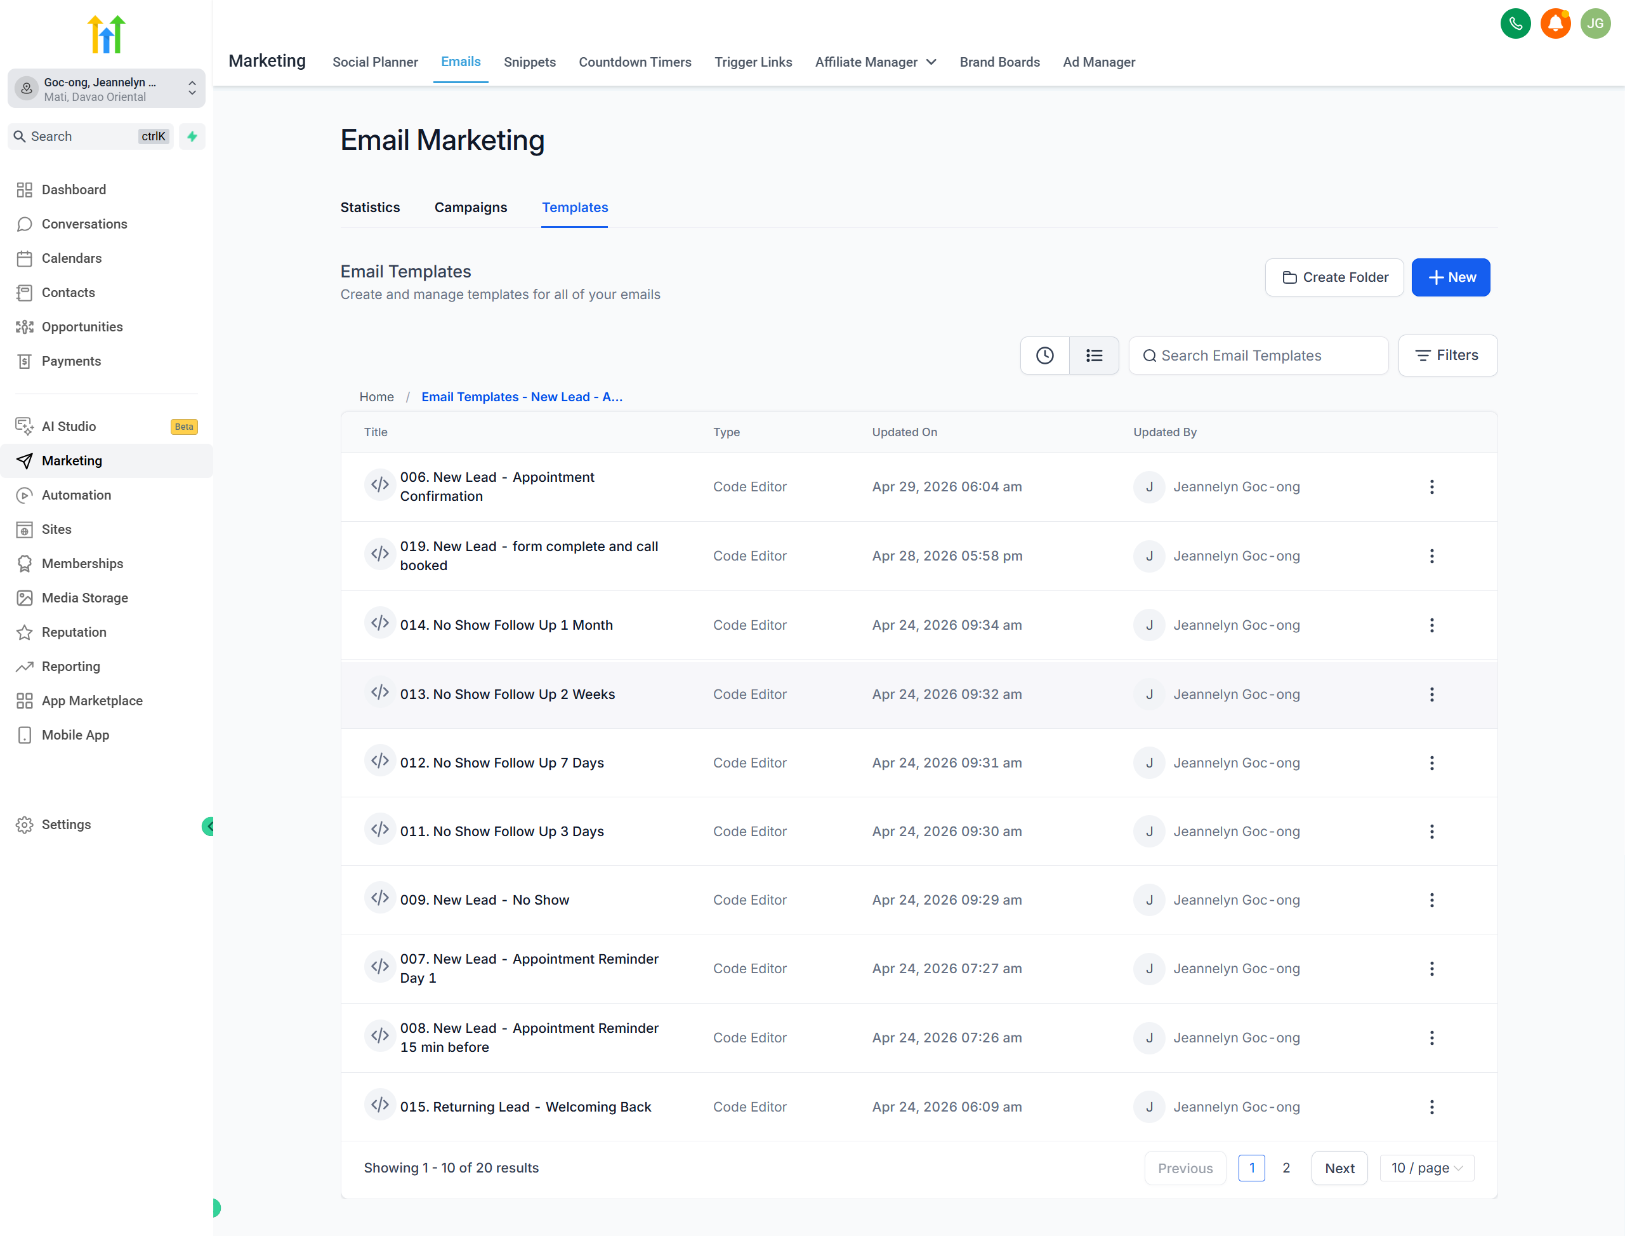Click the Home breadcrumb link
Screen dimensions: 1625x1236
click(x=376, y=397)
